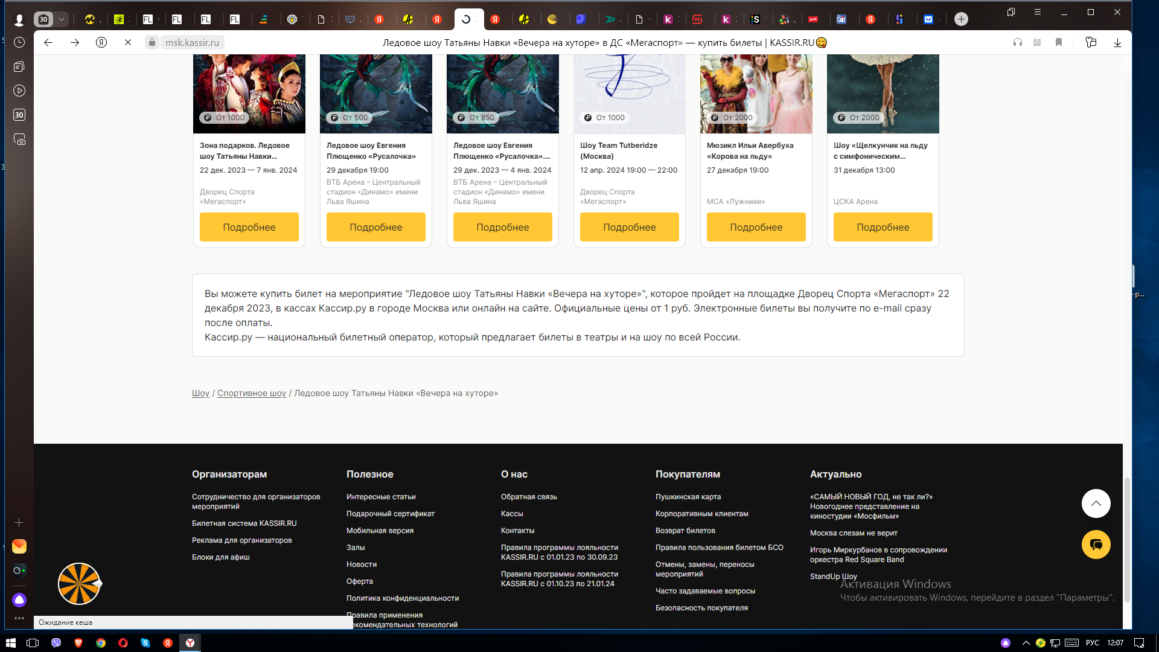This screenshot has width=1159, height=652.
Task: Open the Контакты footer link
Action: pyautogui.click(x=518, y=531)
